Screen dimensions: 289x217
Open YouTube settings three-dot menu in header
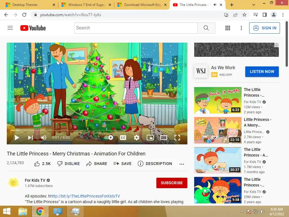[241, 28]
